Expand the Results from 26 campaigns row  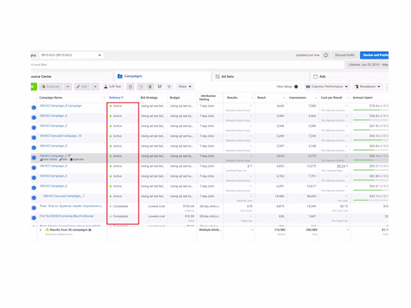coord(41,230)
